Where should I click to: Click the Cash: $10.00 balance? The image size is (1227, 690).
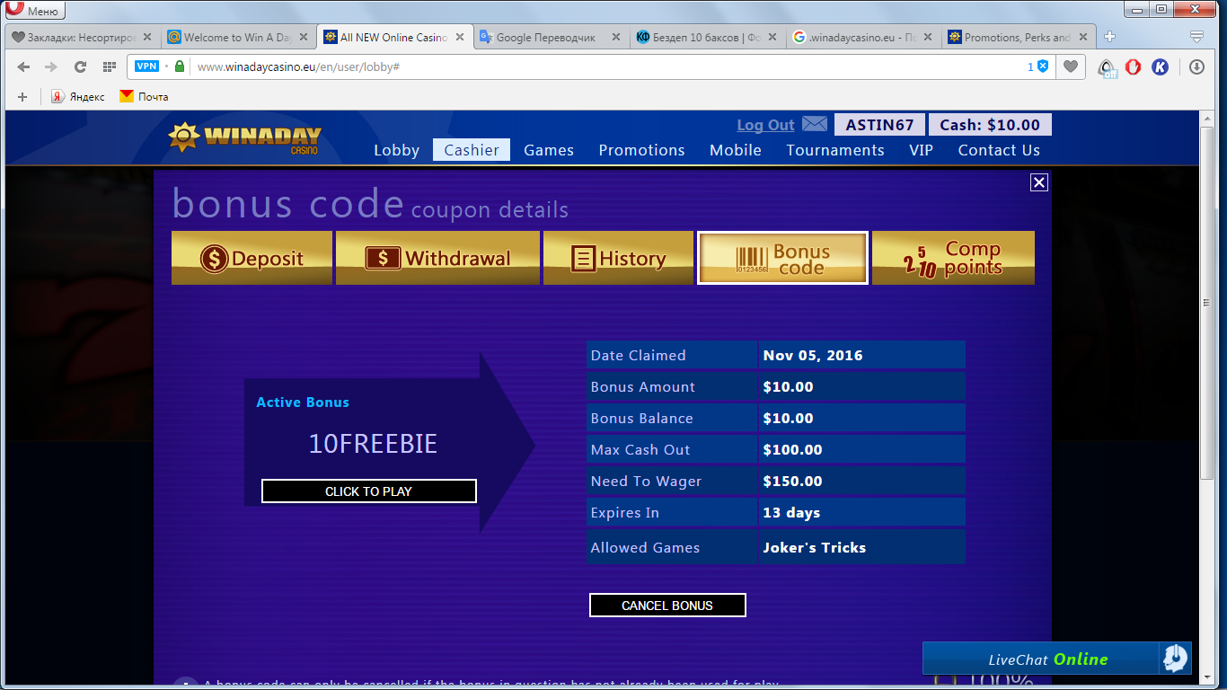(990, 125)
